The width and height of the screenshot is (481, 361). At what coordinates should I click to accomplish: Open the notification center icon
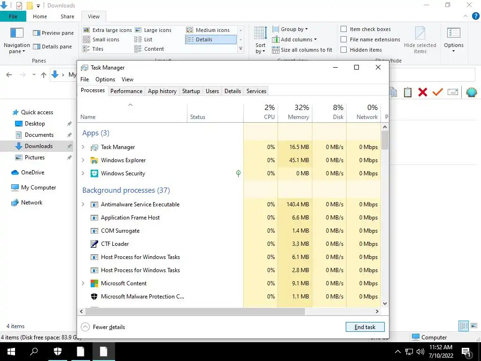coord(466,352)
